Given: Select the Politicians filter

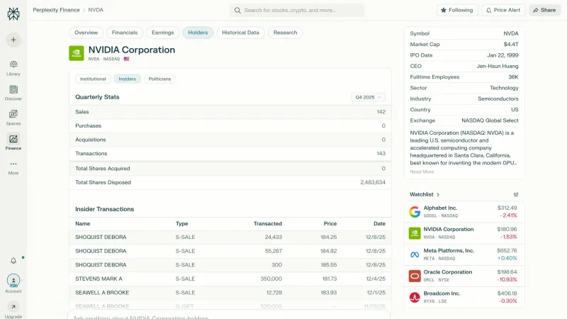Looking at the screenshot, I should click(x=159, y=79).
